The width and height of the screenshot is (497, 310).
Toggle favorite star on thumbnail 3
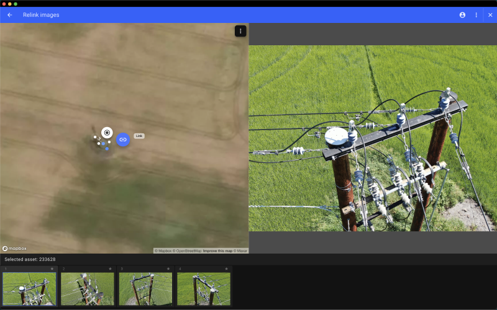tap(168, 269)
